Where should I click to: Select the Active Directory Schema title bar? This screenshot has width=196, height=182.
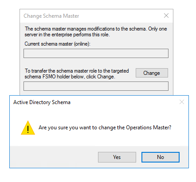pyautogui.click(x=94, y=102)
